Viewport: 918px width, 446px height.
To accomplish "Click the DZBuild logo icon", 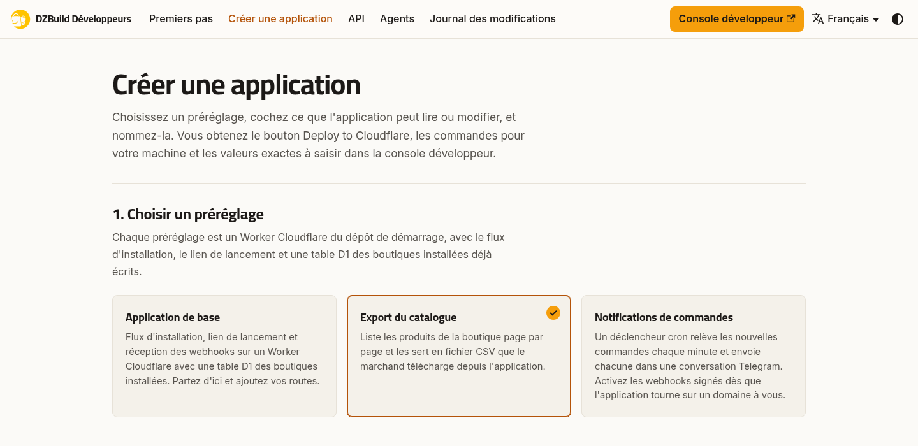I will tap(20, 19).
